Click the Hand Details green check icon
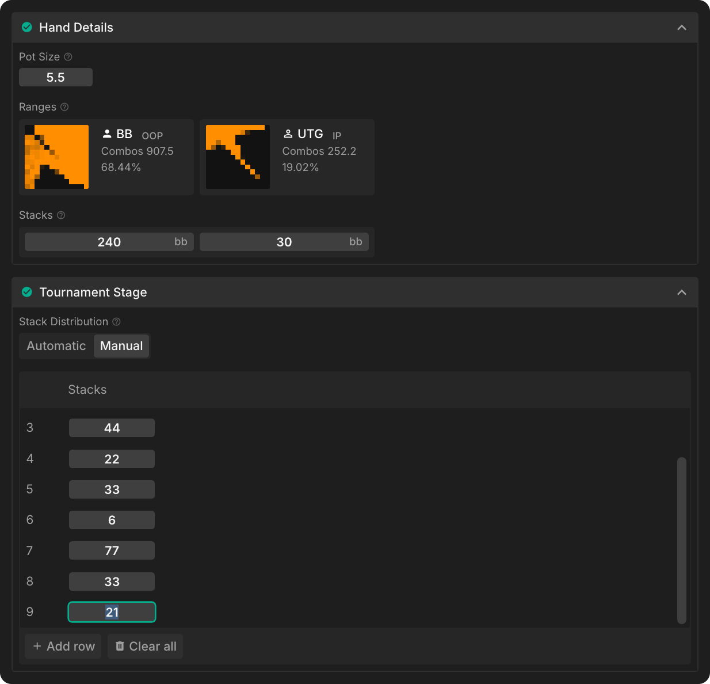This screenshot has width=710, height=684. tap(26, 27)
